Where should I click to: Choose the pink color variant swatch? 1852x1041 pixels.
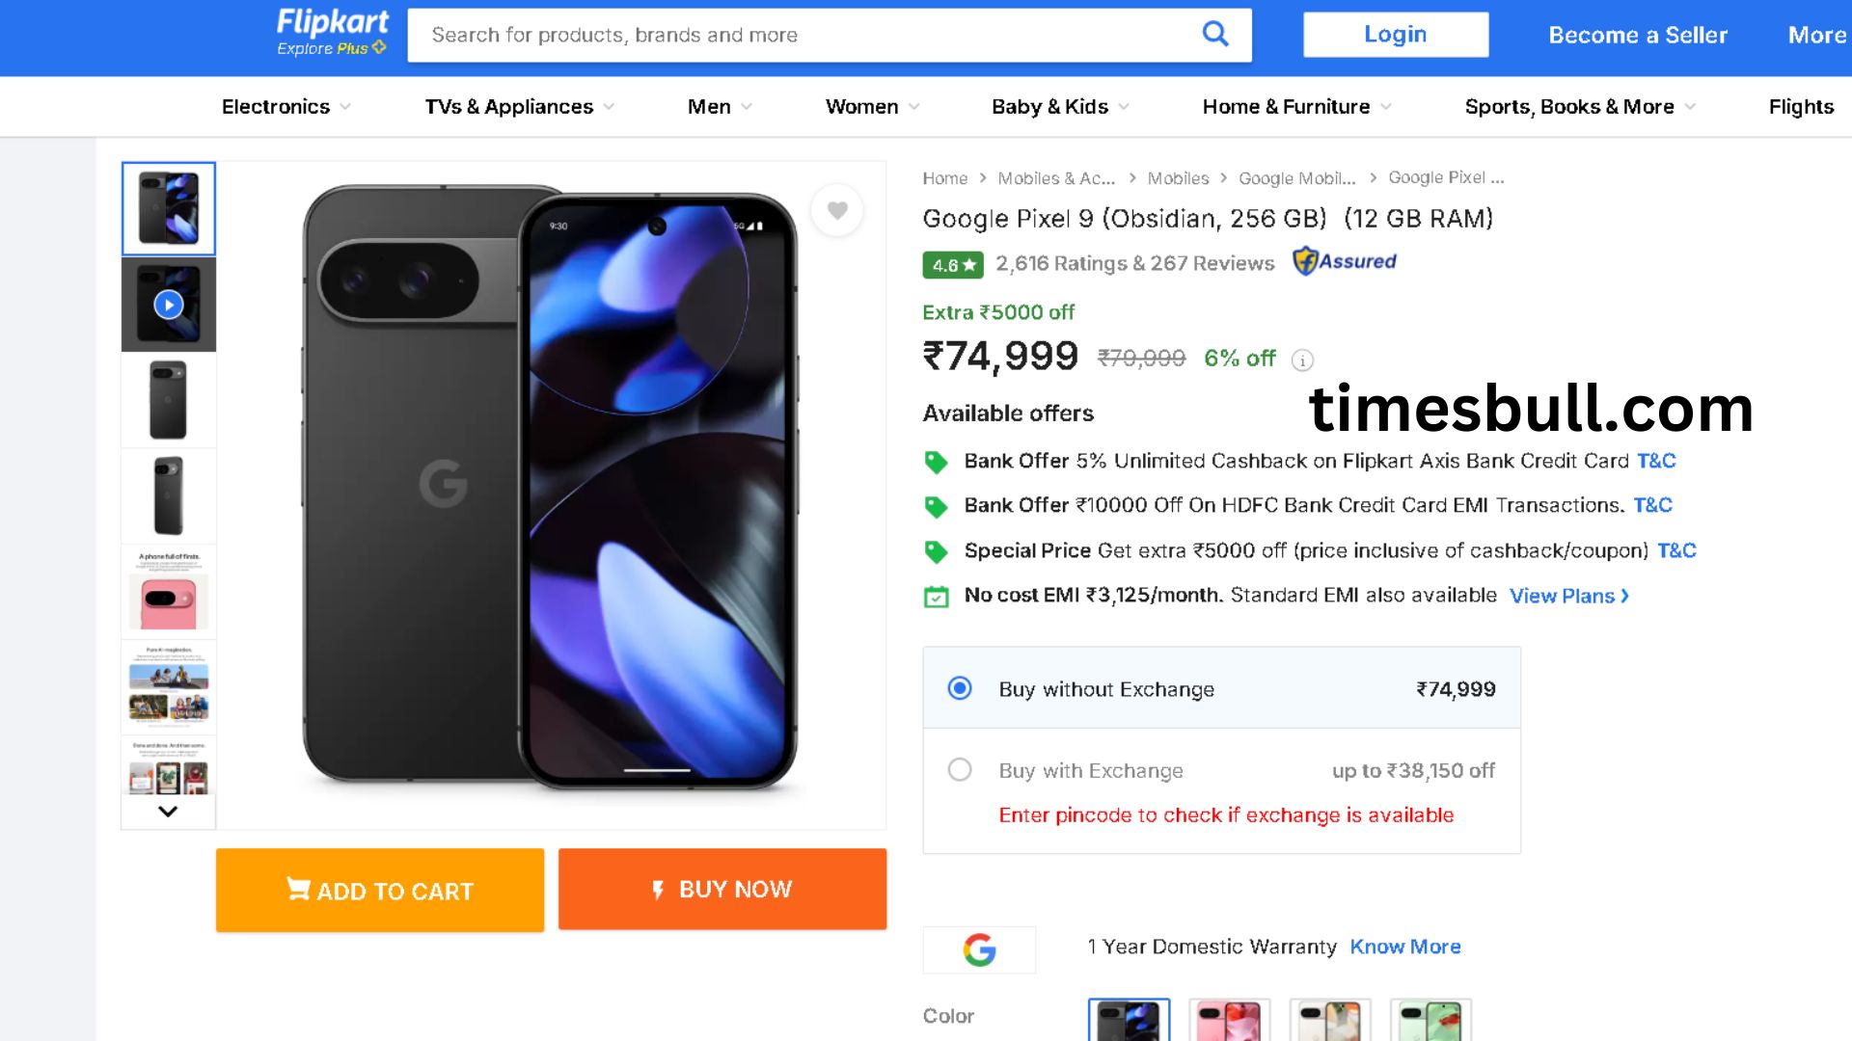(x=1229, y=1021)
